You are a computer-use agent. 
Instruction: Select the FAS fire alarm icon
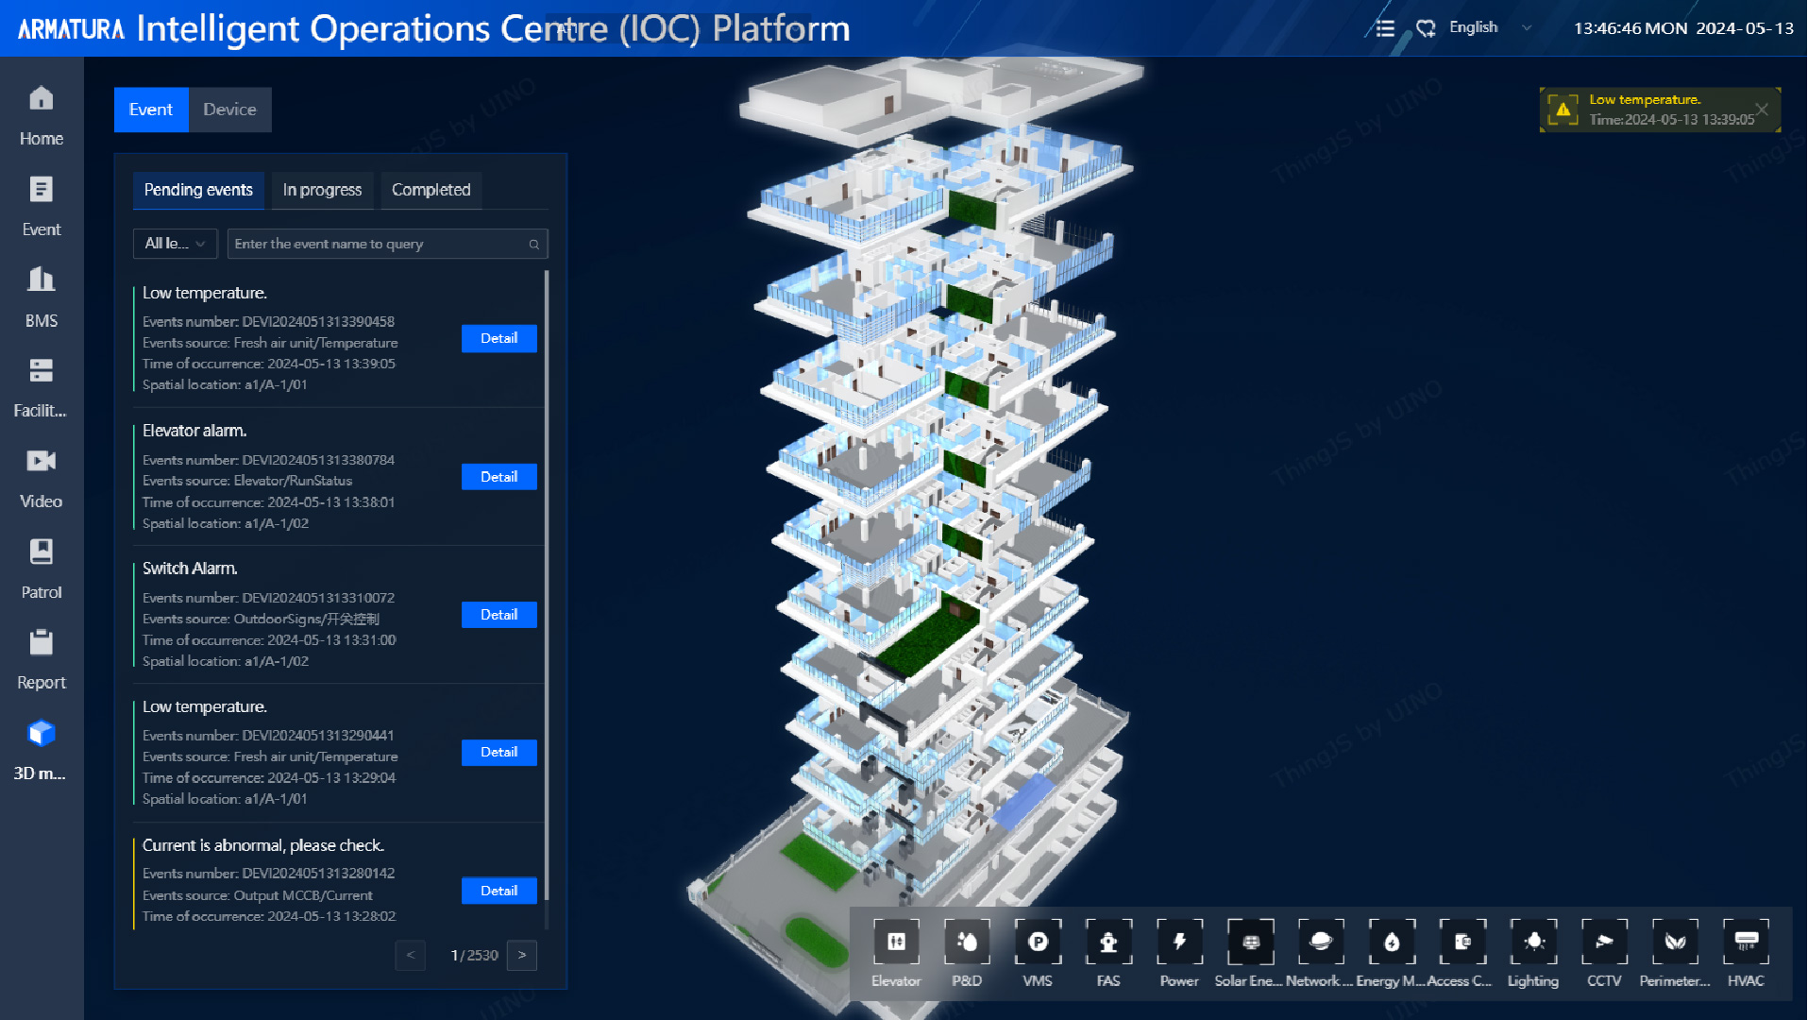pyautogui.click(x=1108, y=943)
